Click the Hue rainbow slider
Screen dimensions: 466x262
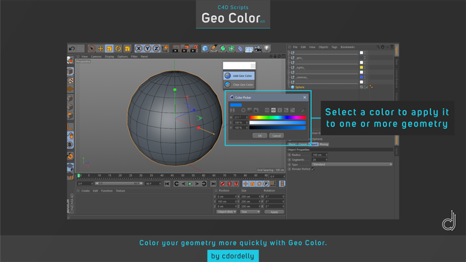pyautogui.click(x=277, y=118)
